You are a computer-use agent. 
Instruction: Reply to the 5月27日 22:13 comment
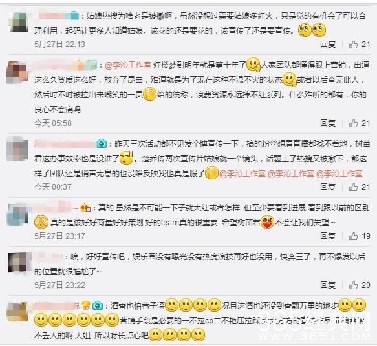[x=328, y=45]
